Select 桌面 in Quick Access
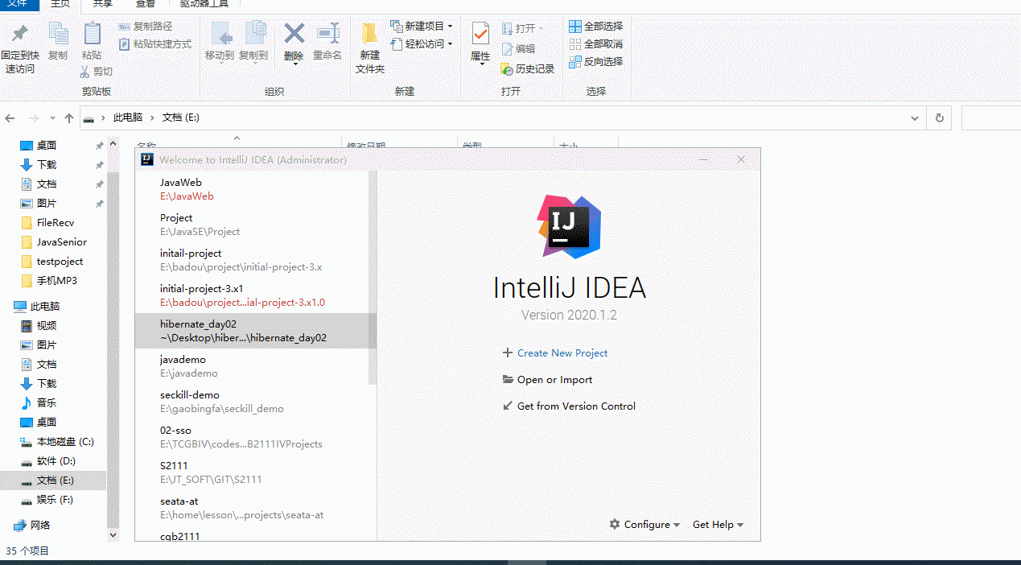This screenshot has width=1021, height=565. pos(47,146)
